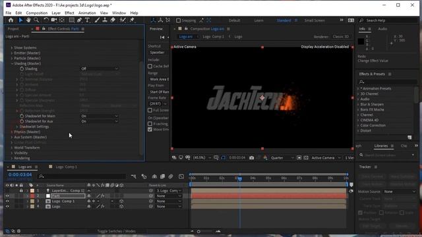Open the Effect menu
The width and height of the screenshot is (422, 237).
pos(69,13)
